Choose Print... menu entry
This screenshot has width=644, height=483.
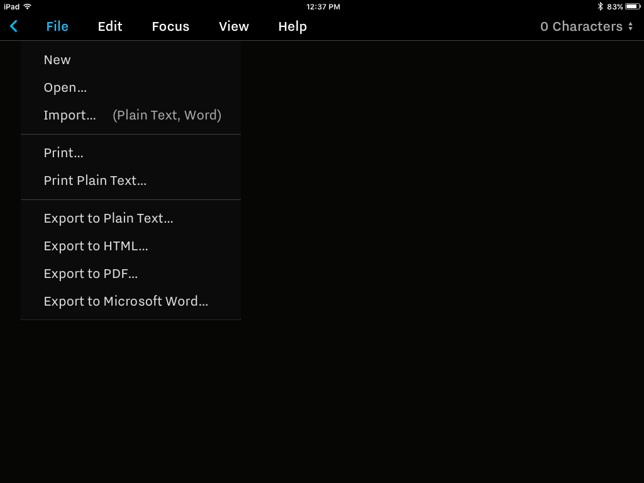[x=131, y=153]
